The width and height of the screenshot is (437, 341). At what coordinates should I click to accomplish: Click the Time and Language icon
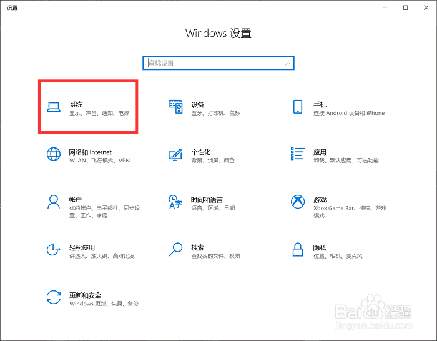click(x=175, y=202)
